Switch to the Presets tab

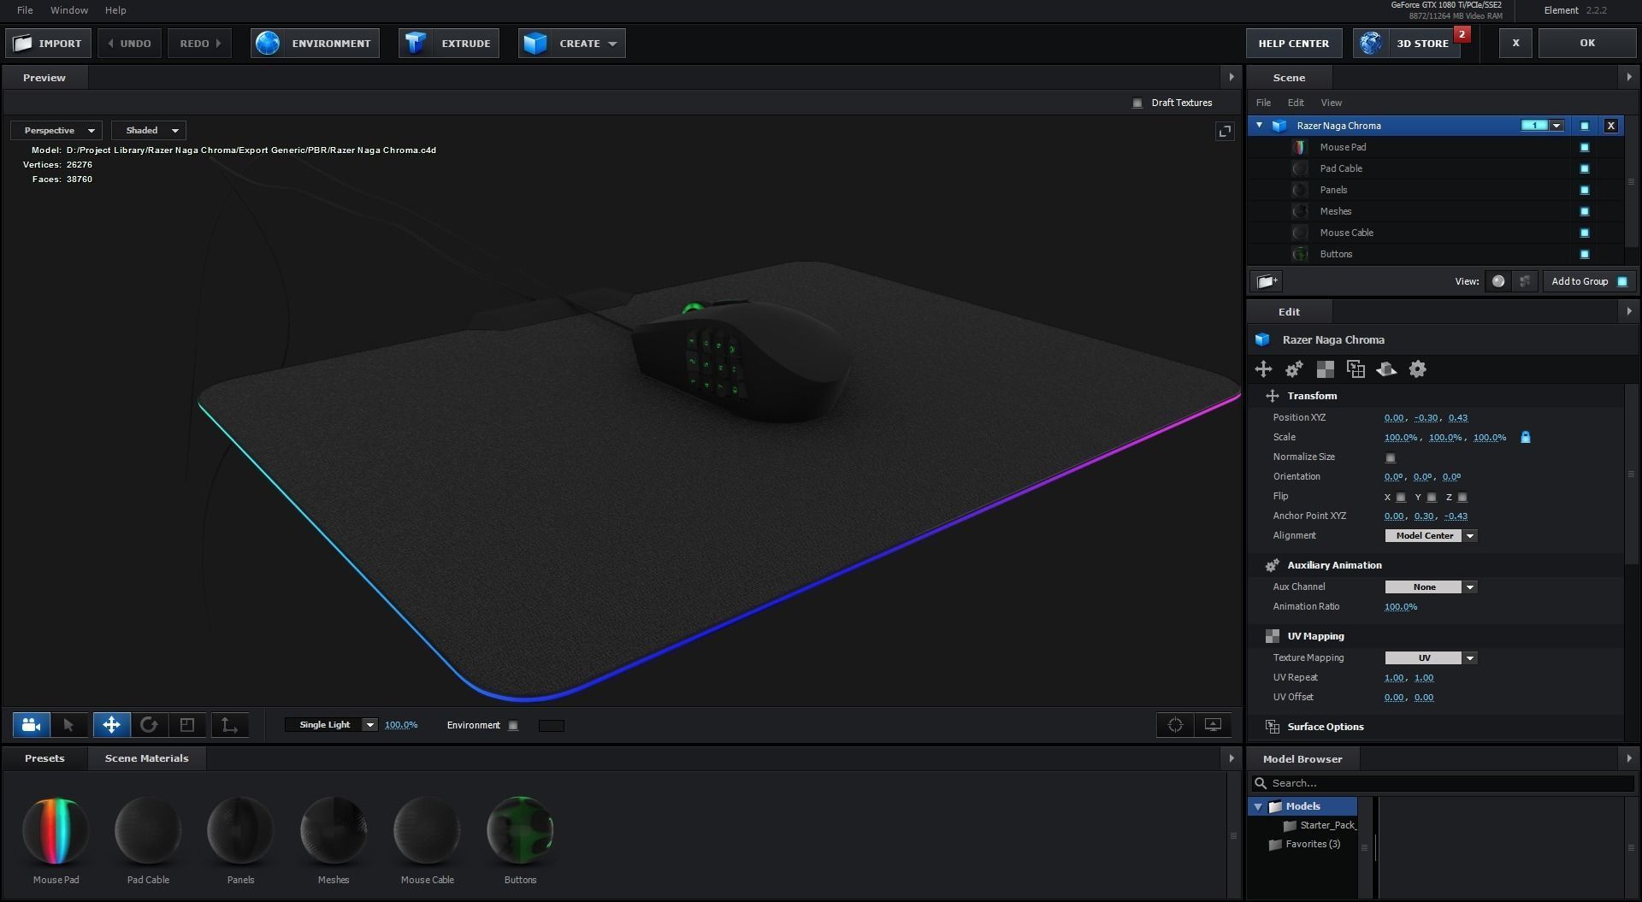click(x=44, y=758)
